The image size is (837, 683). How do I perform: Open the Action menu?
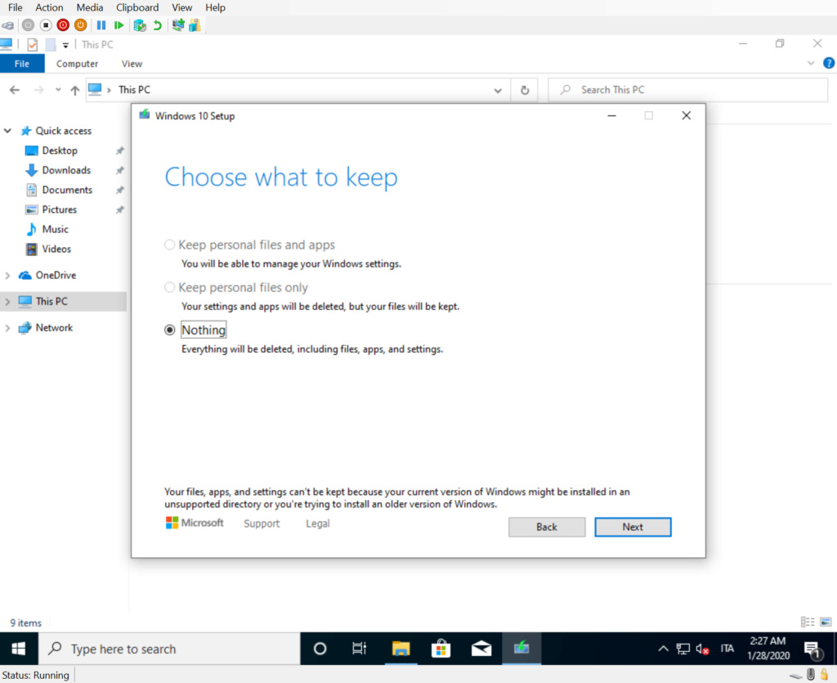pyautogui.click(x=49, y=7)
